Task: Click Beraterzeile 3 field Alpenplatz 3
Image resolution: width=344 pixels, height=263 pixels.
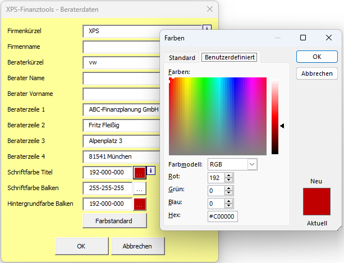Action: 121,141
